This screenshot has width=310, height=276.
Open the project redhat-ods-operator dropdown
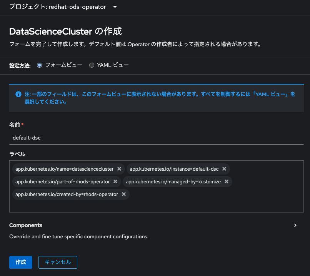63,7
